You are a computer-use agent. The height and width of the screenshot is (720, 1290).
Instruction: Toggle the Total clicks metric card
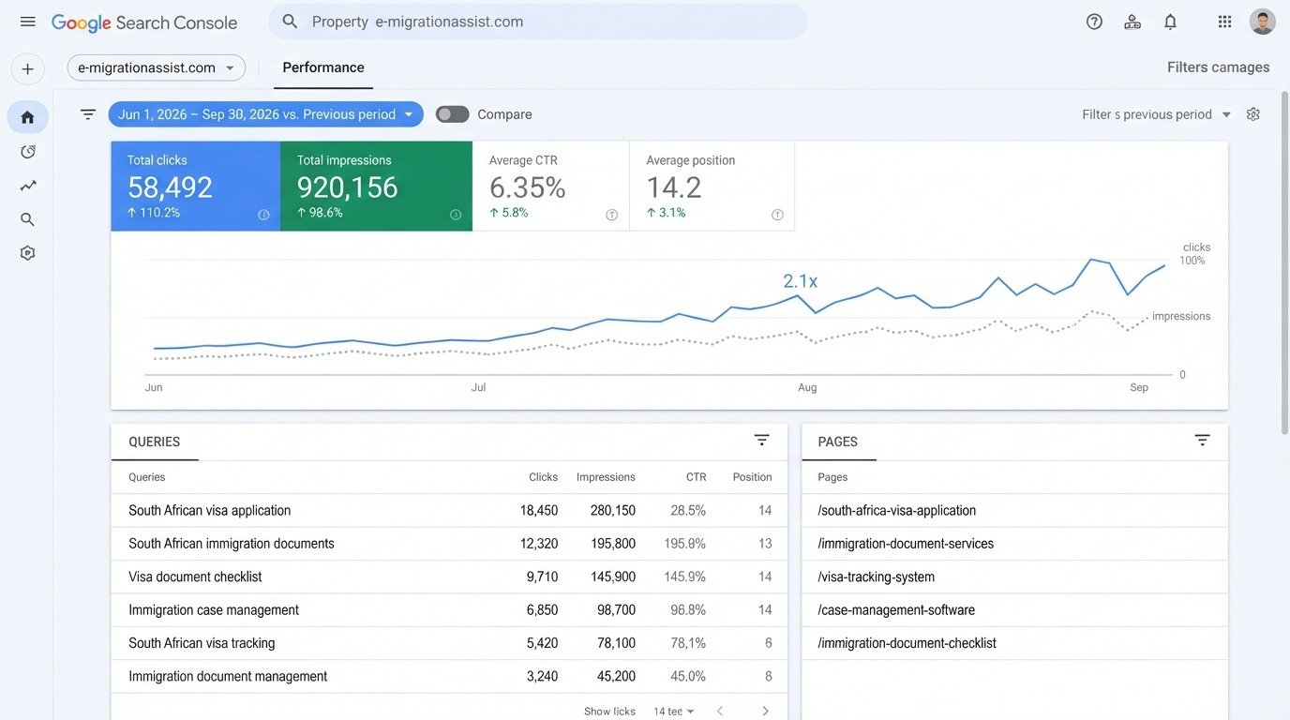click(x=196, y=186)
